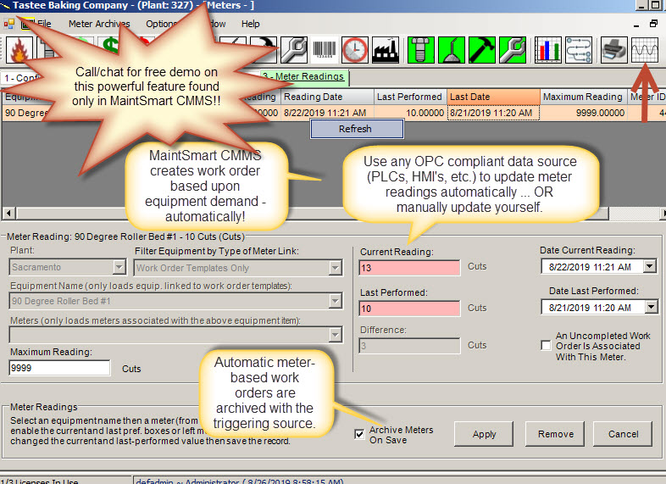Click the Refresh context menu item

pyautogui.click(x=357, y=129)
